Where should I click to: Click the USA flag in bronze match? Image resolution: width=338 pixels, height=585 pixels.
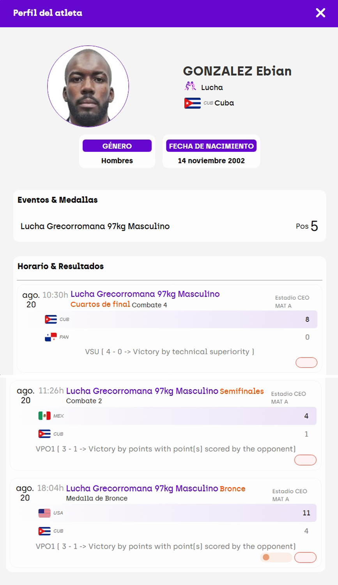(x=44, y=513)
